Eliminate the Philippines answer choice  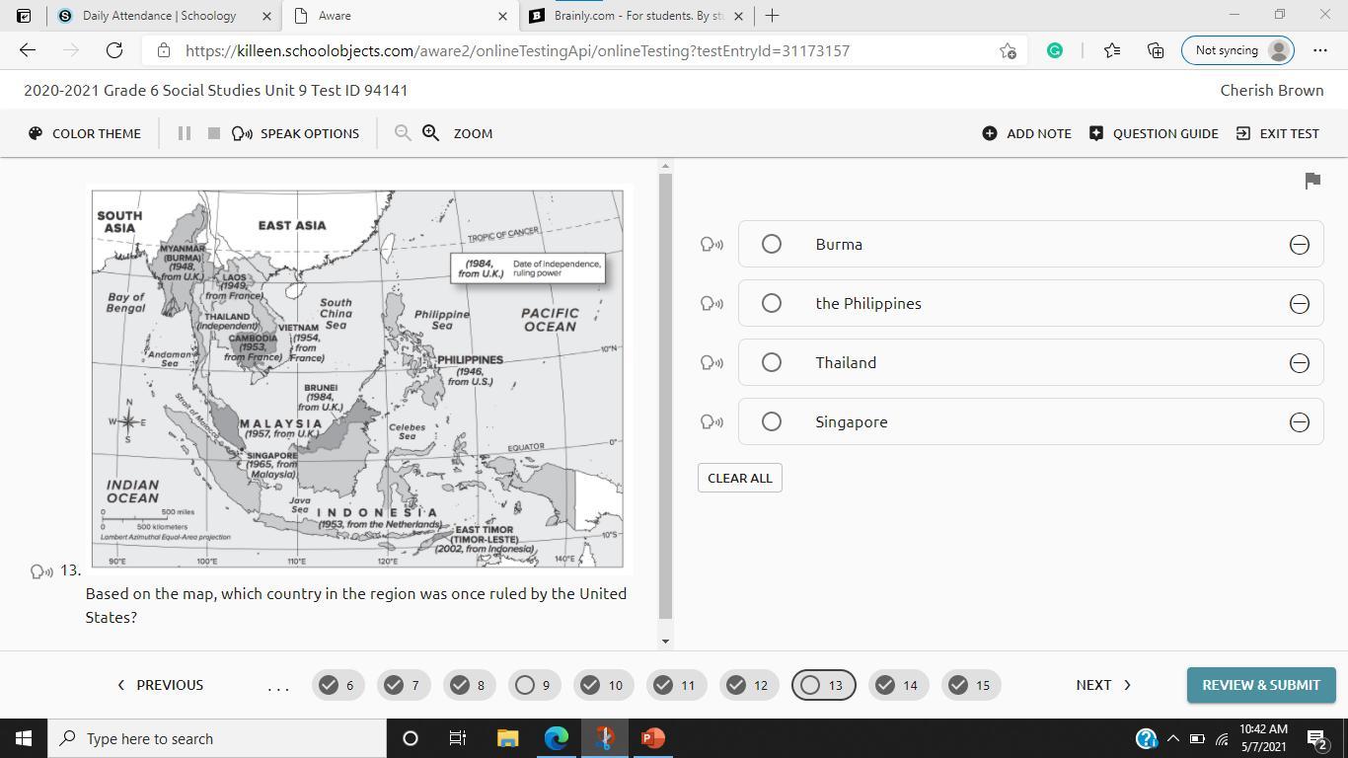tap(1300, 304)
